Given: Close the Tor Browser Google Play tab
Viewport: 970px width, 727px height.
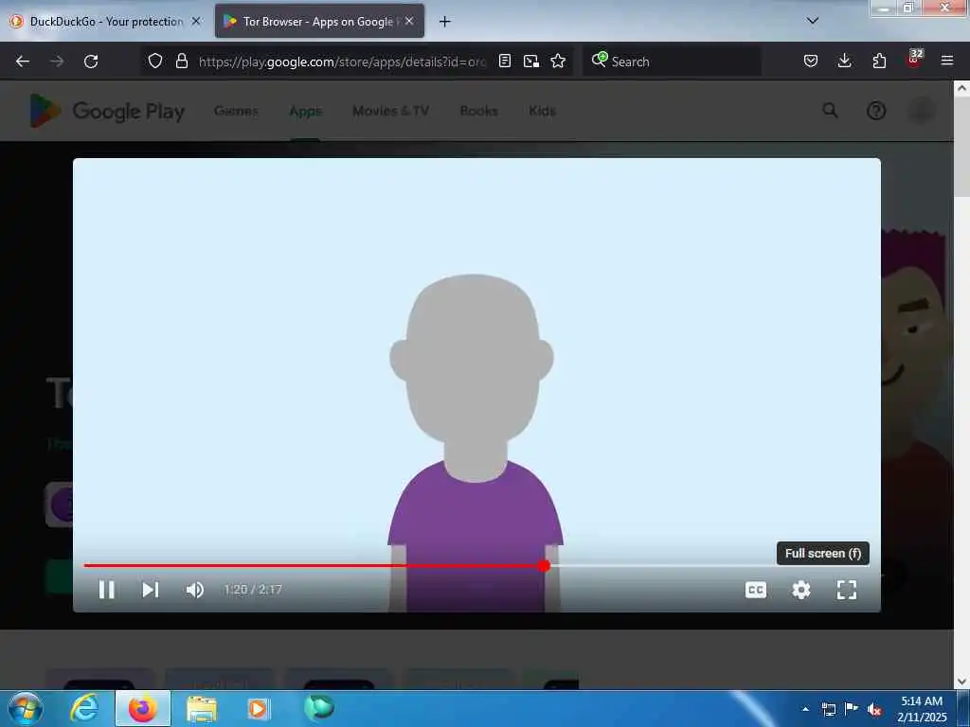Looking at the screenshot, I should click(x=409, y=21).
